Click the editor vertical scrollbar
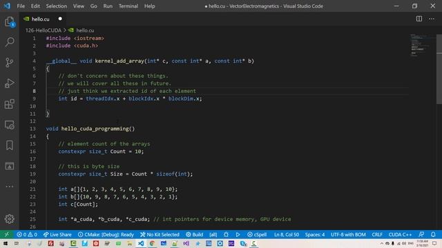The width and height of the screenshot is (442, 248). pyautogui.click(x=439, y=69)
